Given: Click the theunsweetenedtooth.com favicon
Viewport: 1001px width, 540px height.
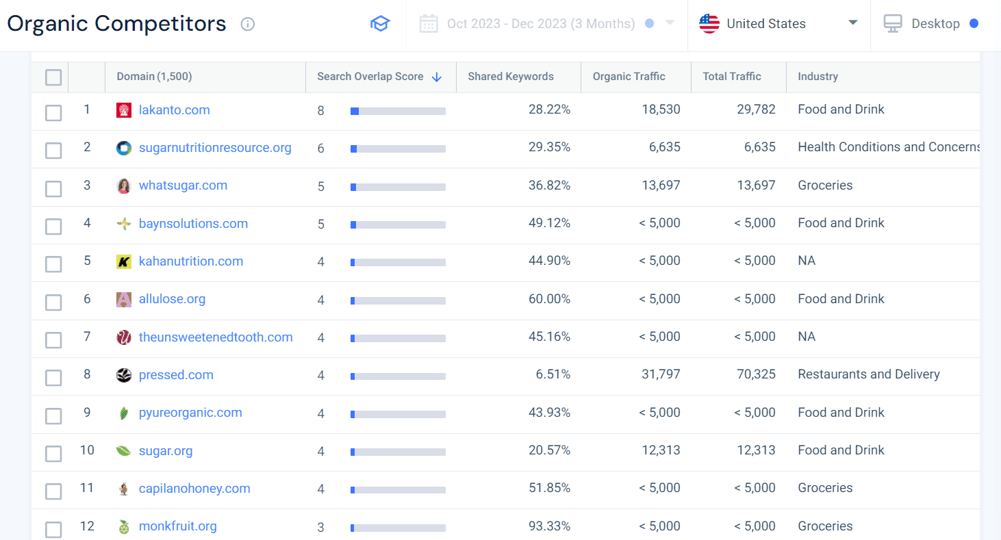Looking at the screenshot, I should click(124, 337).
